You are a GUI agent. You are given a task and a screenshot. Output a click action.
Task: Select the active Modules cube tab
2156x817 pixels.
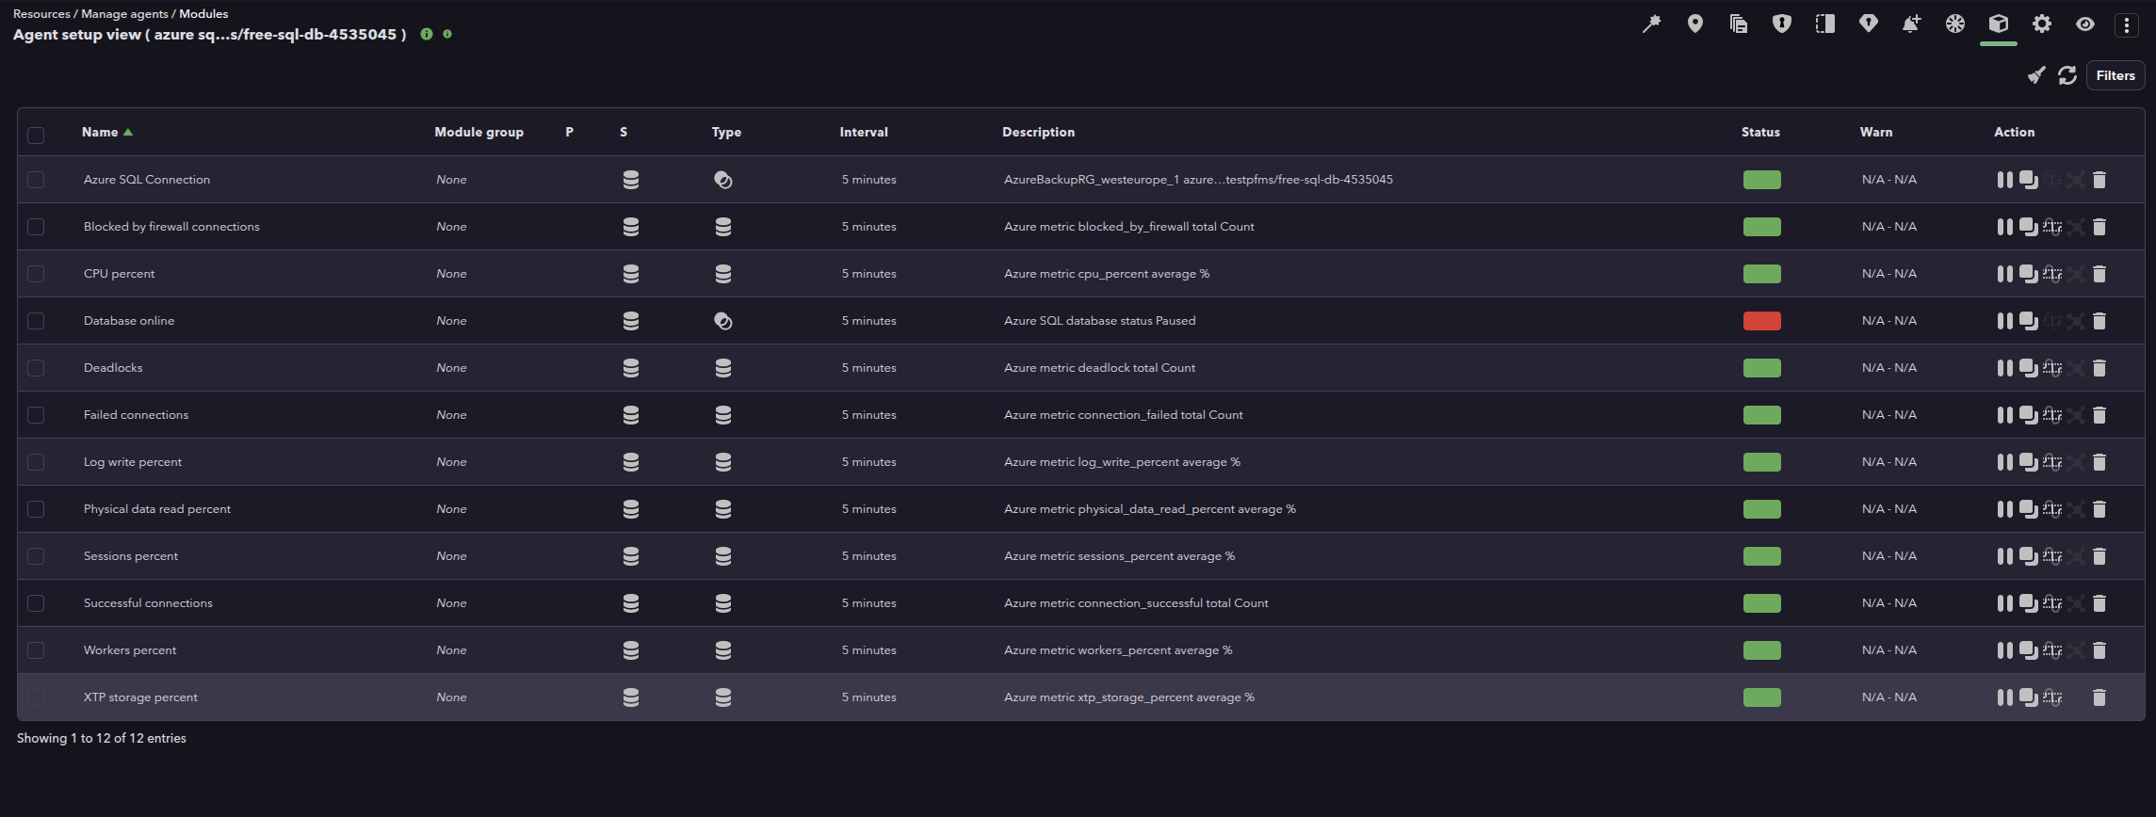tap(1999, 24)
